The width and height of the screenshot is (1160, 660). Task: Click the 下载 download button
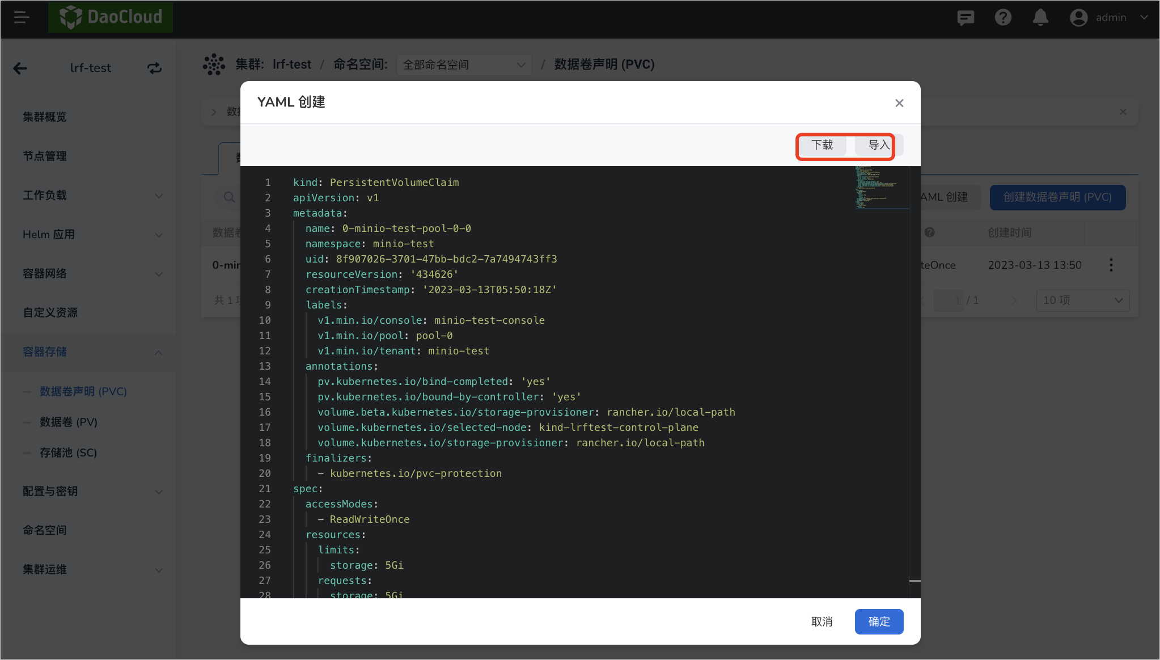822,145
